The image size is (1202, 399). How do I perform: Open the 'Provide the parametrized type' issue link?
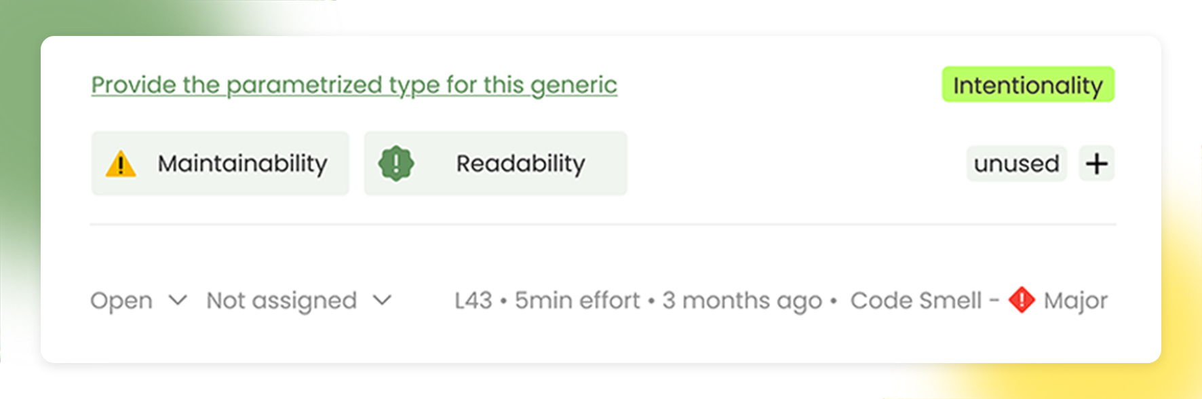[x=354, y=85]
